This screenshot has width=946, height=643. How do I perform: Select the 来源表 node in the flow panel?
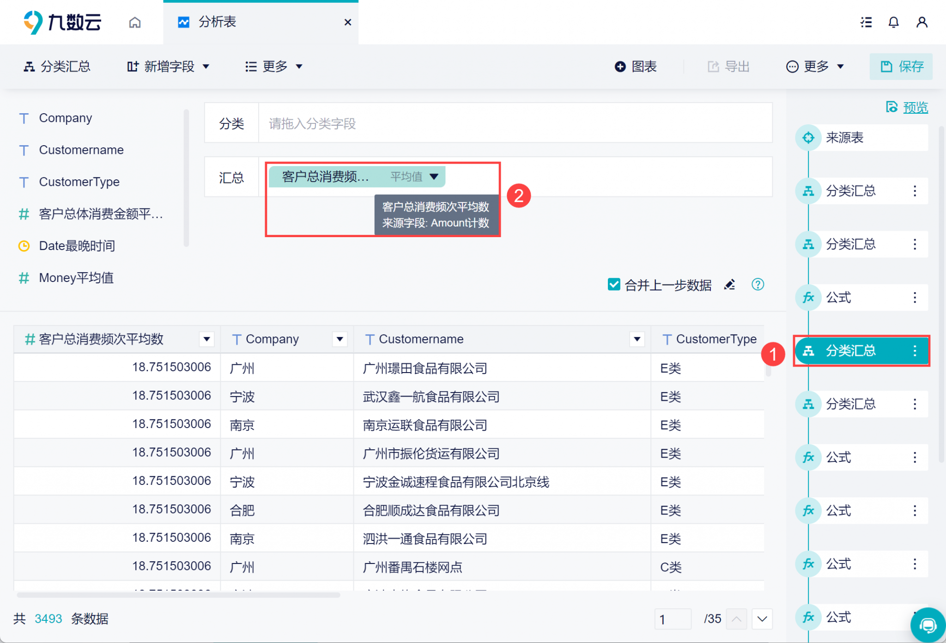pyautogui.click(x=860, y=137)
